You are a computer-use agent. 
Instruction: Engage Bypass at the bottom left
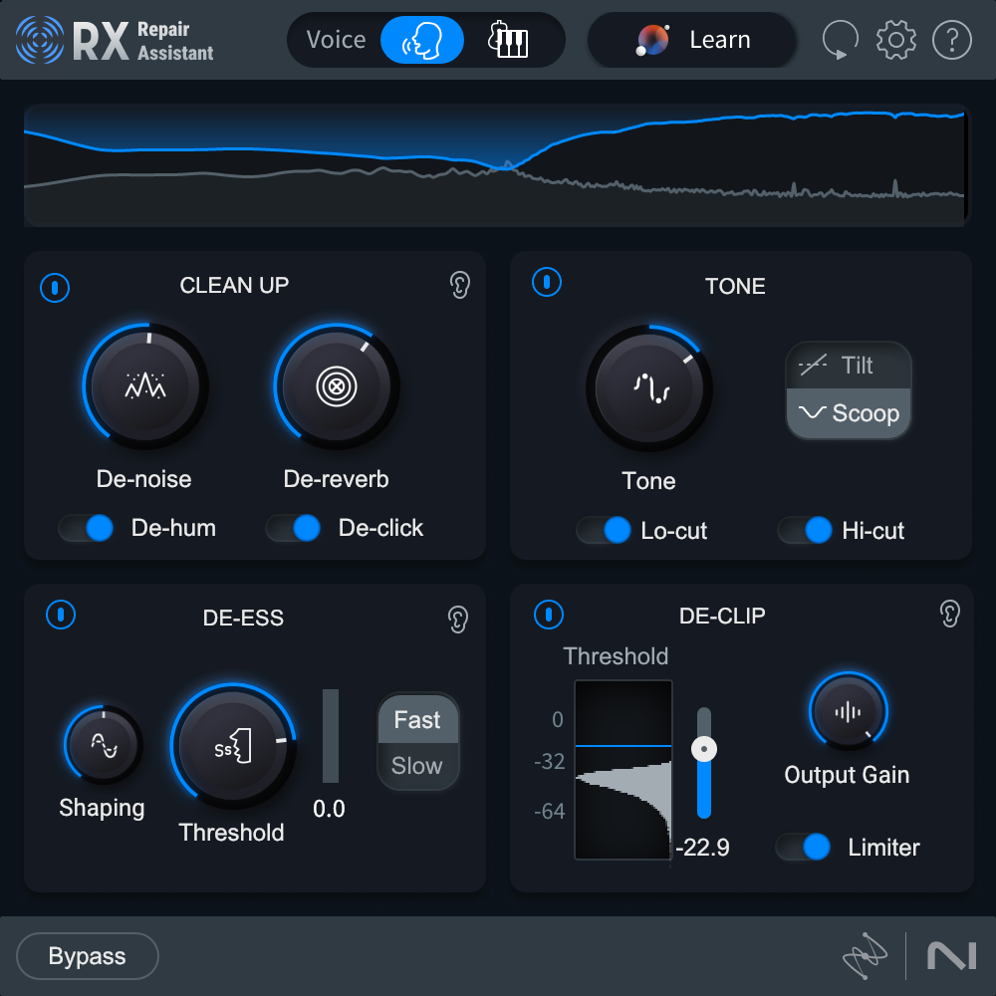[x=87, y=956]
